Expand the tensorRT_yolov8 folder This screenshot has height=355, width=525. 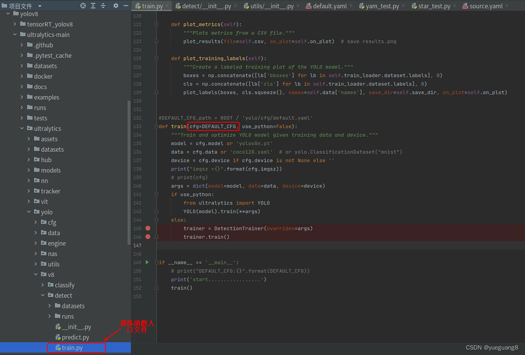coord(15,24)
